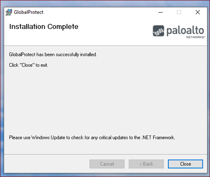The height and width of the screenshot is (177, 210).
Task: Close the window using the title bar X
Action: 197,12
